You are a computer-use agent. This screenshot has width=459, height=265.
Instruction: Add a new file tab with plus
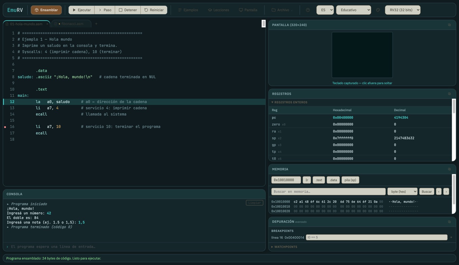[96, 24]
